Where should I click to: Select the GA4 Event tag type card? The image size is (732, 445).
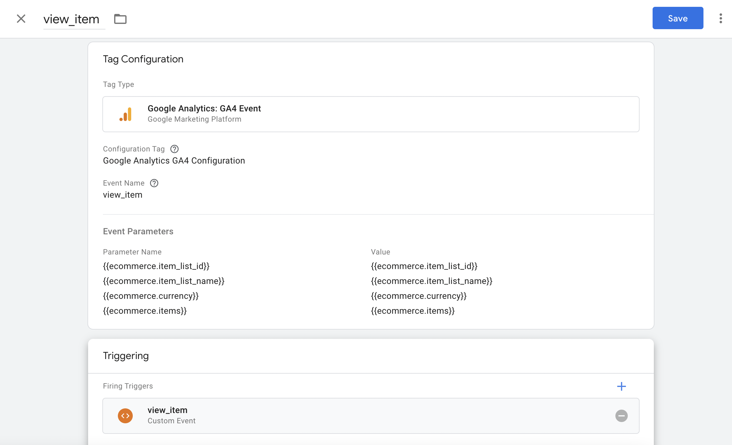click(371, 114)
